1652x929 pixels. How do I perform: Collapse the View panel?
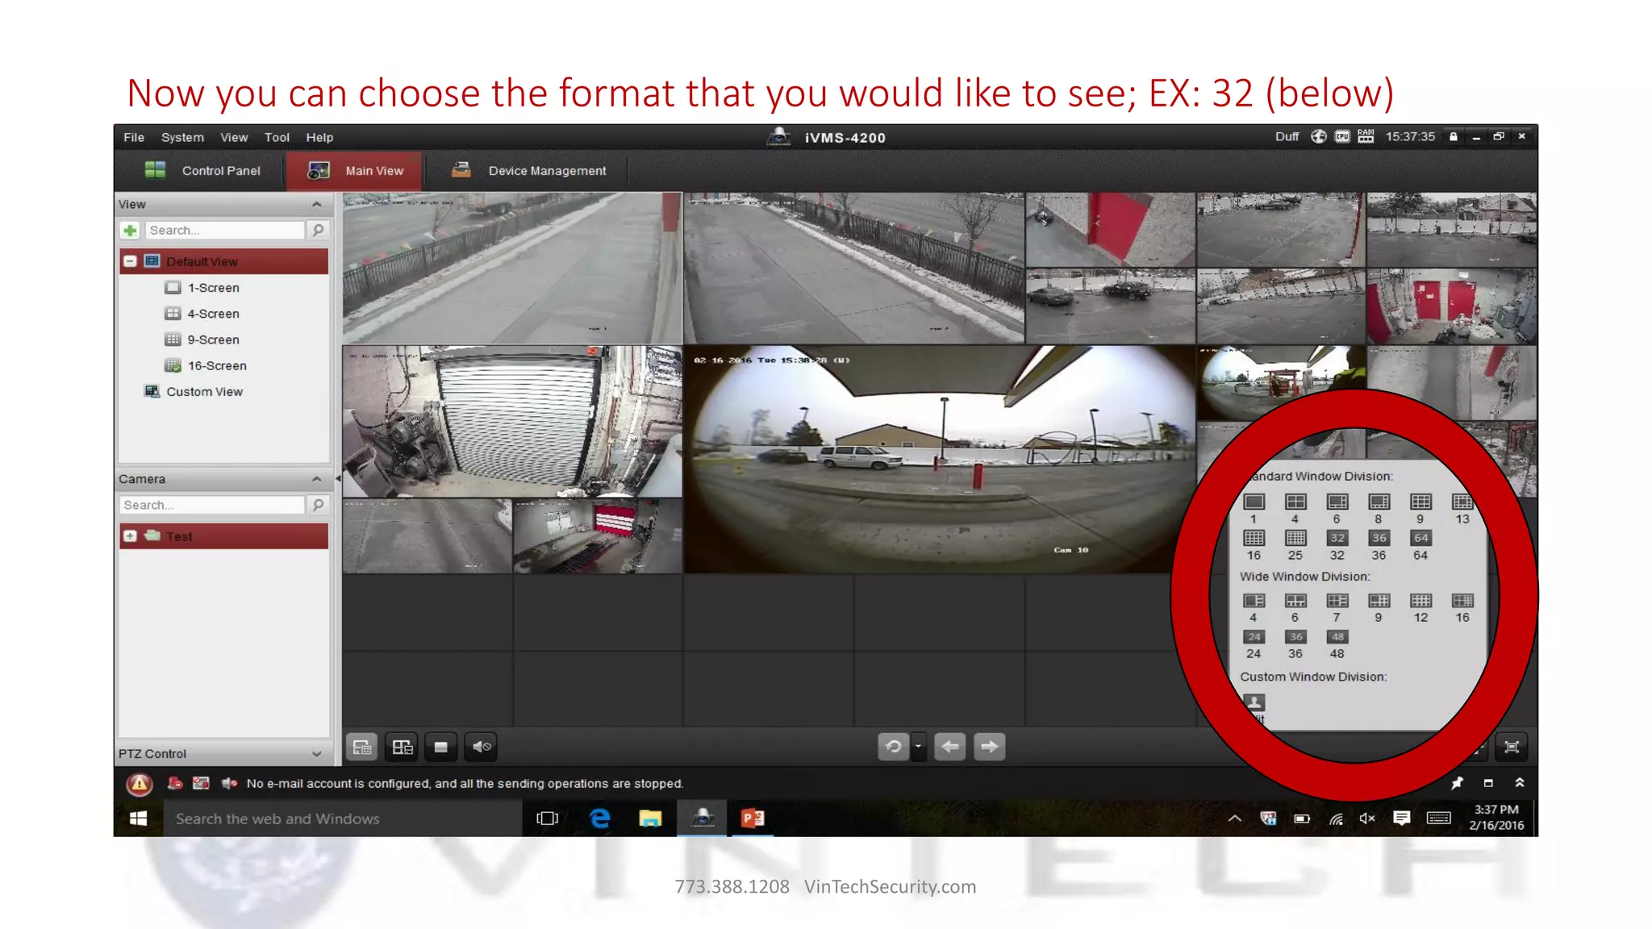tap(317, 205)
